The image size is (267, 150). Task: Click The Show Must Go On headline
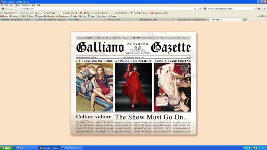[x=152, y=117]
